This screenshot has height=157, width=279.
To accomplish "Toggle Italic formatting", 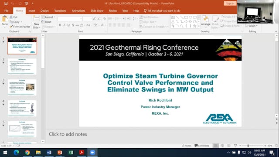I will tap(64, 25).
